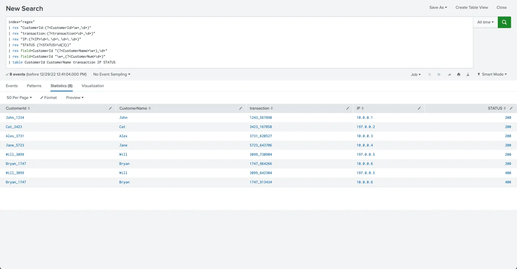The width and height of the screenshot is (517, 269).
Task: Click the pencil icon on CustomerName column
Action: point(240,108)
